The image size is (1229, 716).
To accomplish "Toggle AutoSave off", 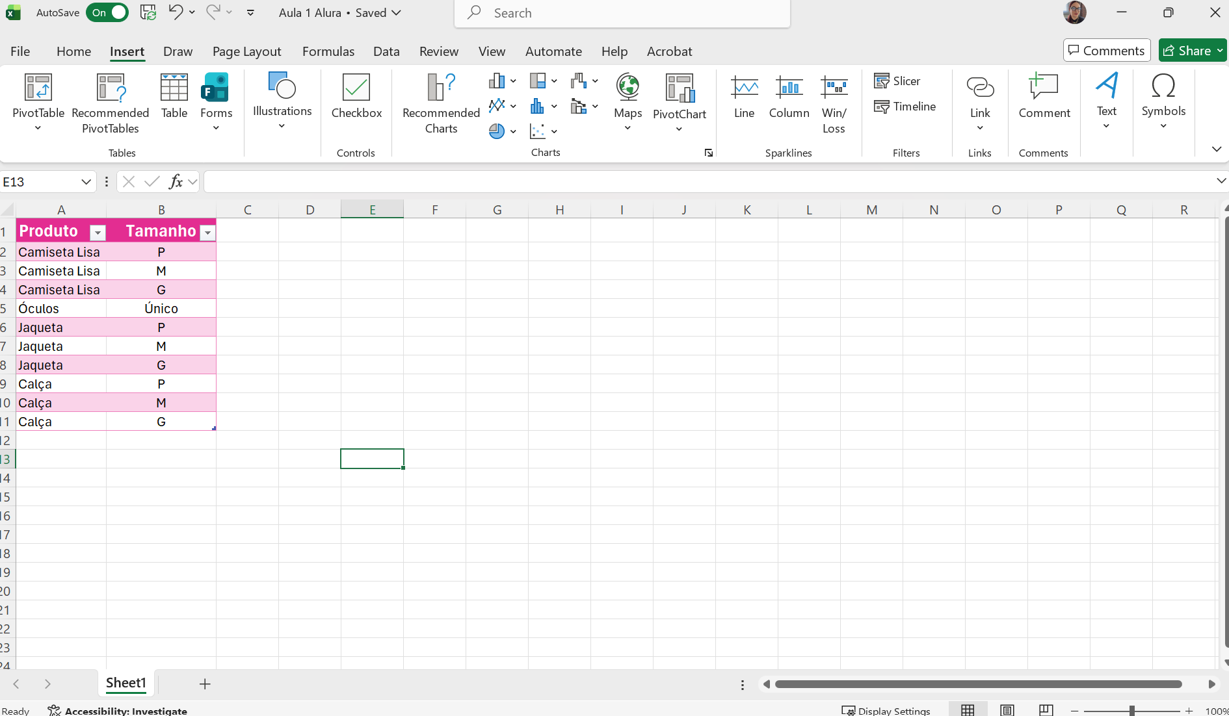I will pos(107,12).
